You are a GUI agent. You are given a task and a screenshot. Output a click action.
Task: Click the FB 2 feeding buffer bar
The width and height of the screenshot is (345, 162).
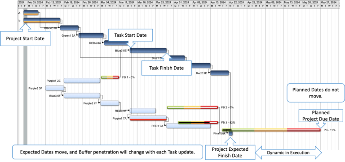[192, 107]
